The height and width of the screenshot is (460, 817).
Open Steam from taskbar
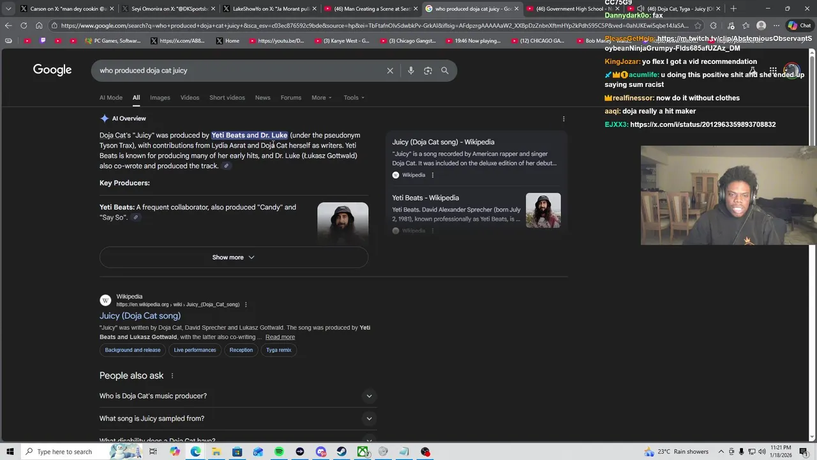click(x=341, y=452)
